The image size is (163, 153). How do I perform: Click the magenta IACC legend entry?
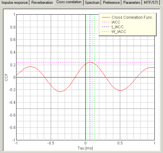click(x=111, y=22)
